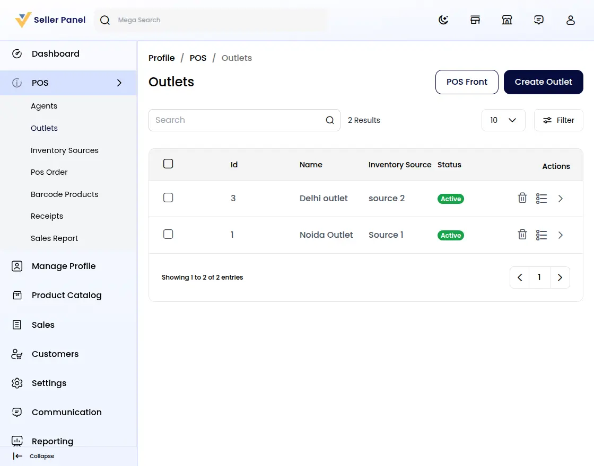Viewport: 594px width, 466px height.
Task: Click the source 2 cell
Action: click(387, 198)
